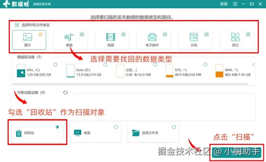Select the 回收站 radio button
266x162 pixels.
(57, 127)
